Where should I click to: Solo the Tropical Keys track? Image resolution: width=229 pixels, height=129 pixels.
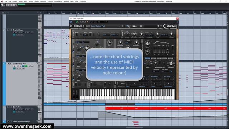point(11,30)
